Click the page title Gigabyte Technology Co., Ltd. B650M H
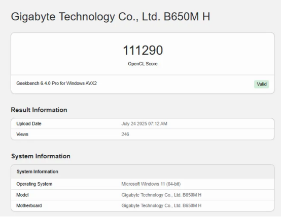Screen dimensions: 281x217 (x=111, y=17)
